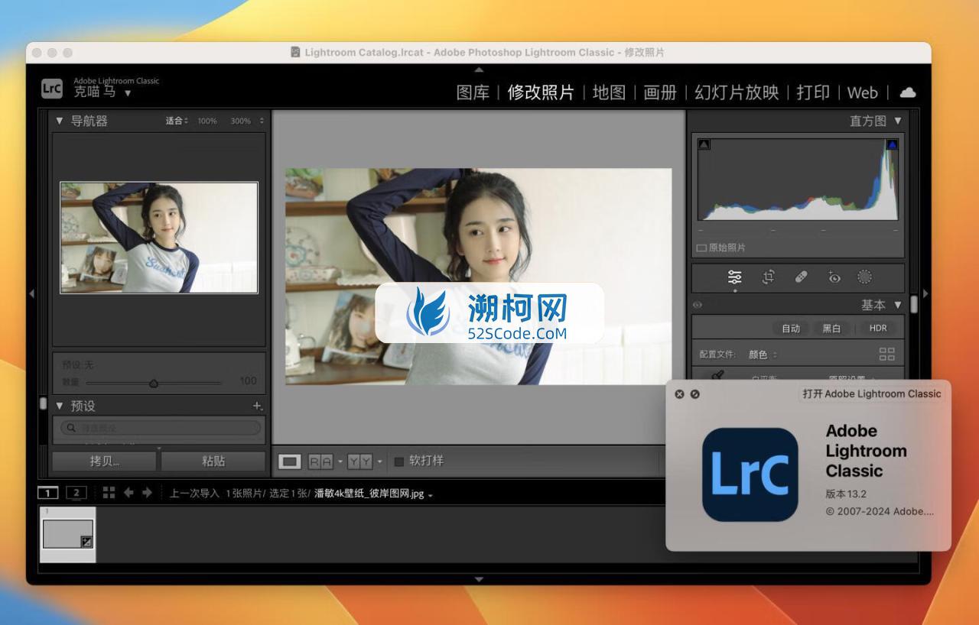Click the right panel scrollbar handle
The width and height of the screenshot is (979, 625).
(x=914, y=304)
